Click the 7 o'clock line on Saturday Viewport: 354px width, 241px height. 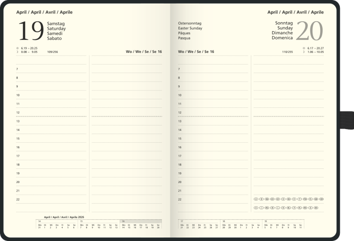(52, 69)
